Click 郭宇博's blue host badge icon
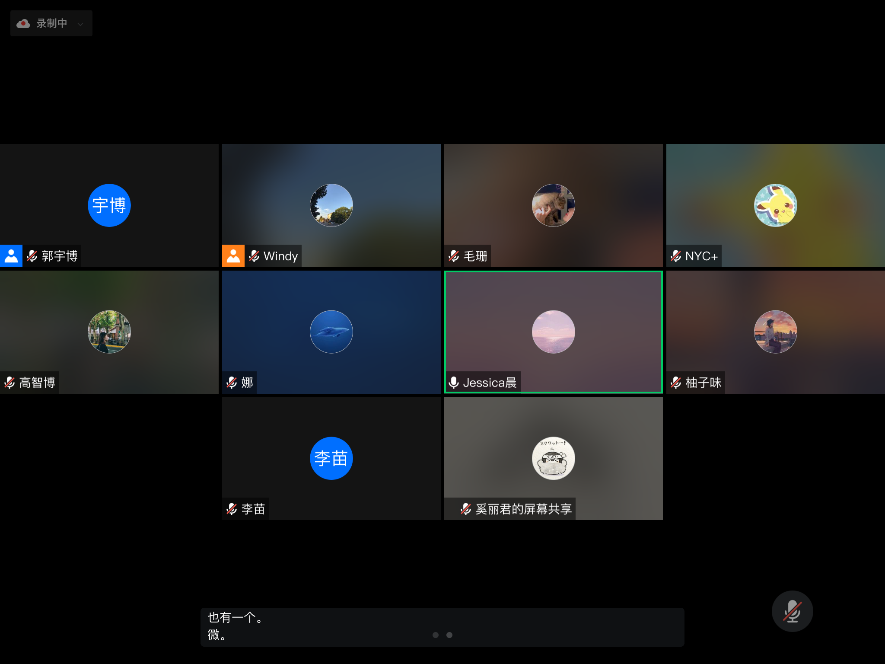The height and width of the screenshot is (664, 885). point(11,256)
